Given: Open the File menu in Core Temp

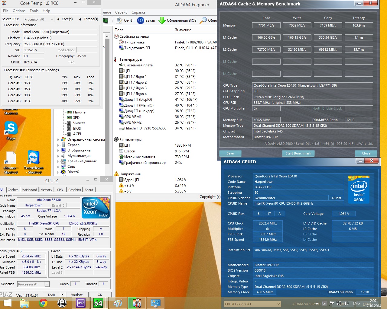Looking at the screenshot, I should tap(6, 11).
